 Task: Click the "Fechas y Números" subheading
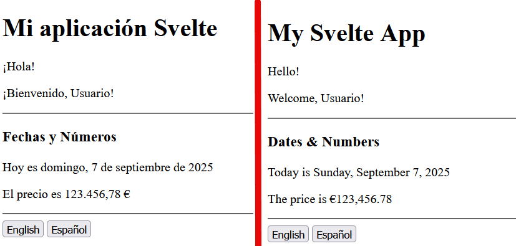[59, 137]
